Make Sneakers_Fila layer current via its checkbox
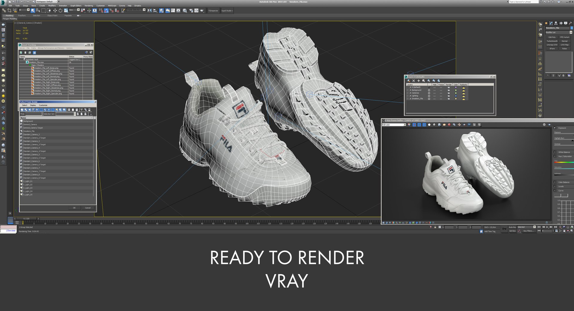This screenshot has width=574, height=311. click(429, 99)
